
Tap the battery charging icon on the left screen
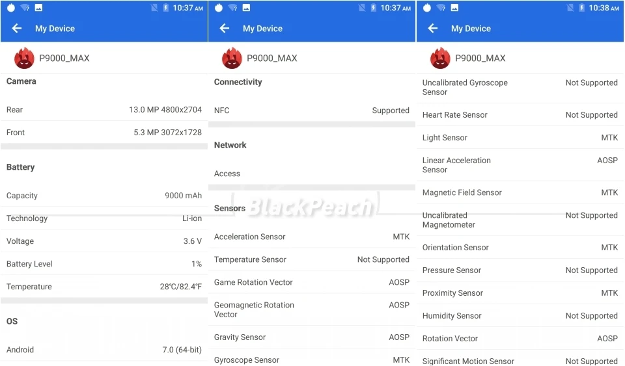[x=166, y=8]
